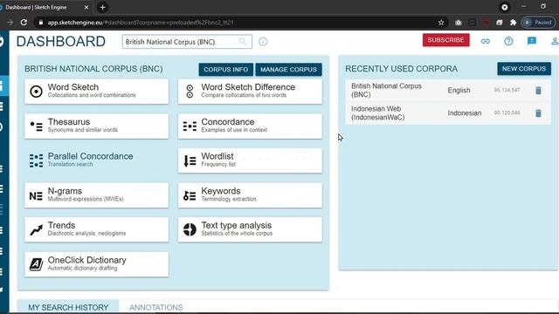Image resolution: width=559 pixels, height=314 pixels.
Task: Click the Paused profile button
Action: click(538, 23)
